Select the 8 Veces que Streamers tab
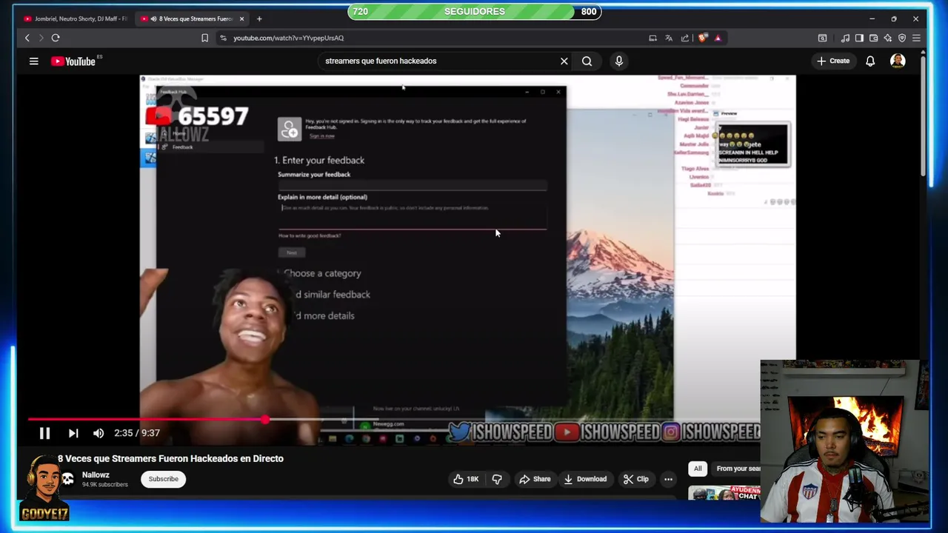Viewport: 948px width, 533px height. coord(191,19)
